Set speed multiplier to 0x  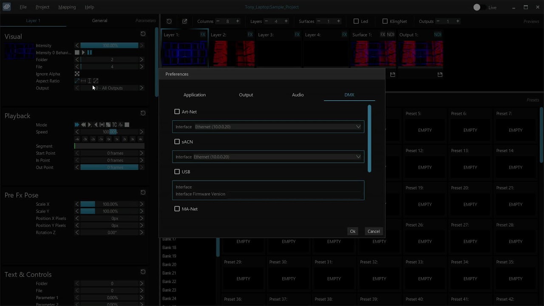[x=109, y=139]
